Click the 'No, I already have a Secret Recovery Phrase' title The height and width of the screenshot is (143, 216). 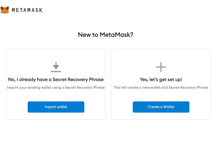click(56, 79)
